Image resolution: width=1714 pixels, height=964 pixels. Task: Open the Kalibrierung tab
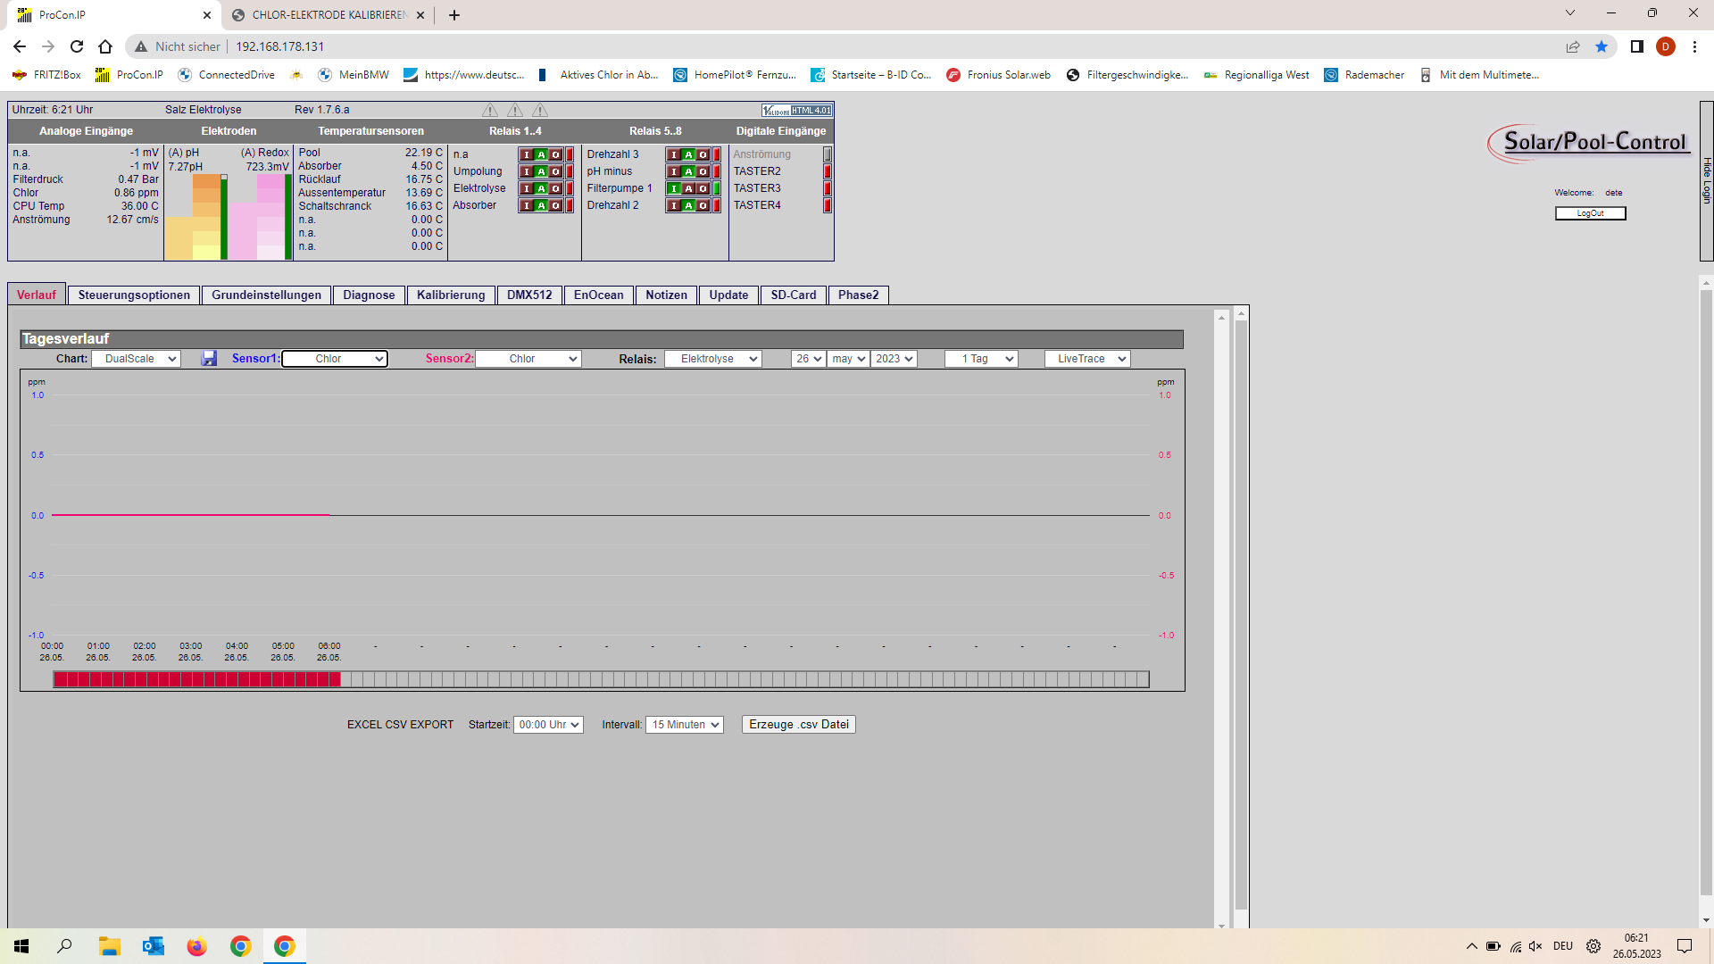(451, 295)
